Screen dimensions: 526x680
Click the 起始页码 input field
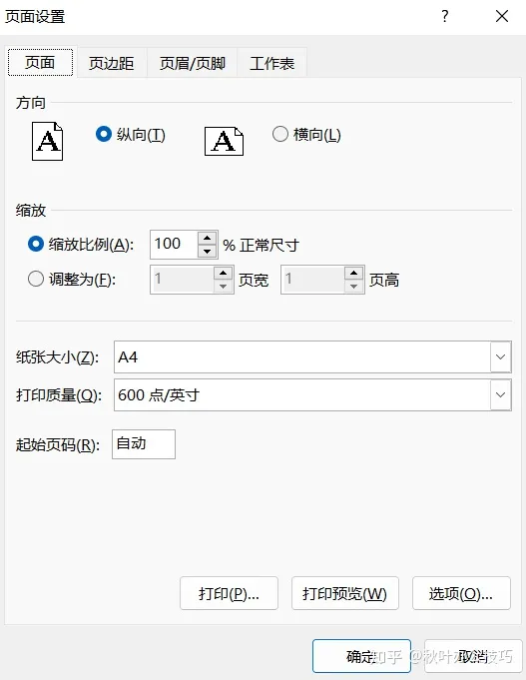[144, 444]
